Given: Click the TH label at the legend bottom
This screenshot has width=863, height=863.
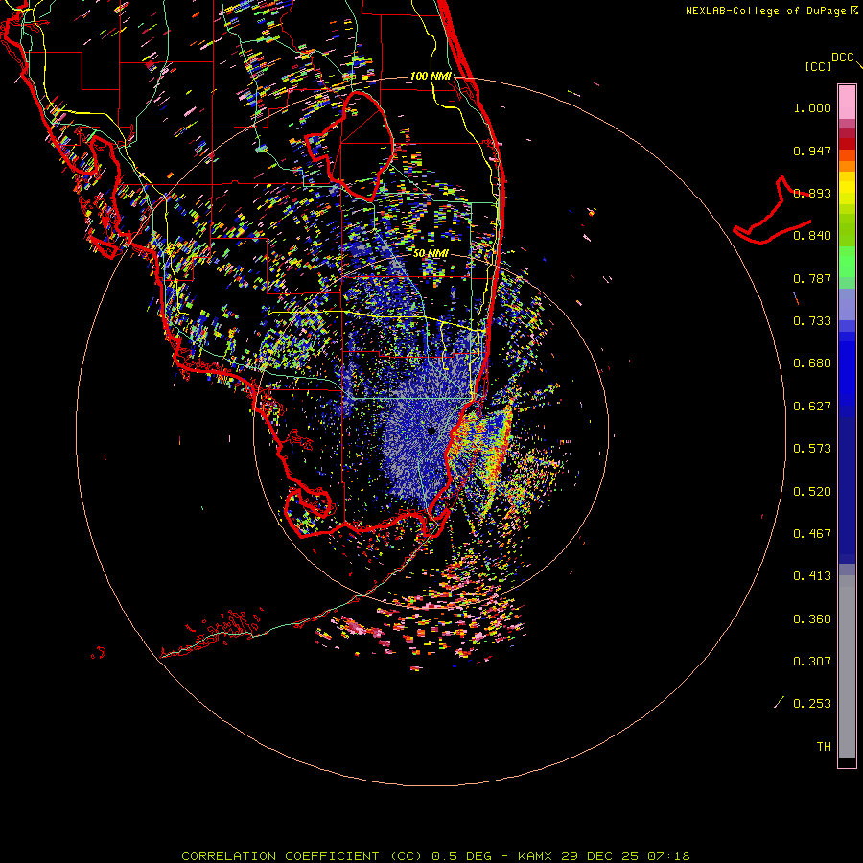Looking at the screenshot, I should pos(824,747).
